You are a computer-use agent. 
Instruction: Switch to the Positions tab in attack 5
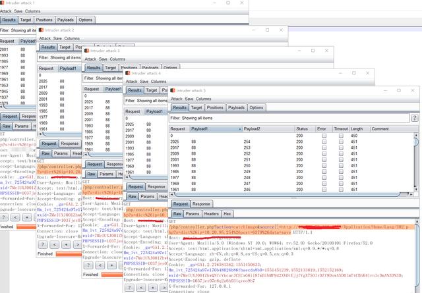[215, 107]
